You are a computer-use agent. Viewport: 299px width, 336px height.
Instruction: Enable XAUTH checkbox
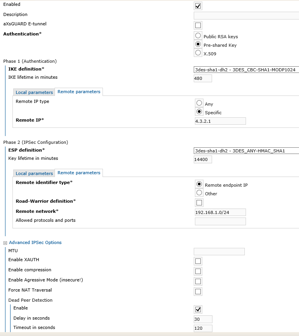198,261
